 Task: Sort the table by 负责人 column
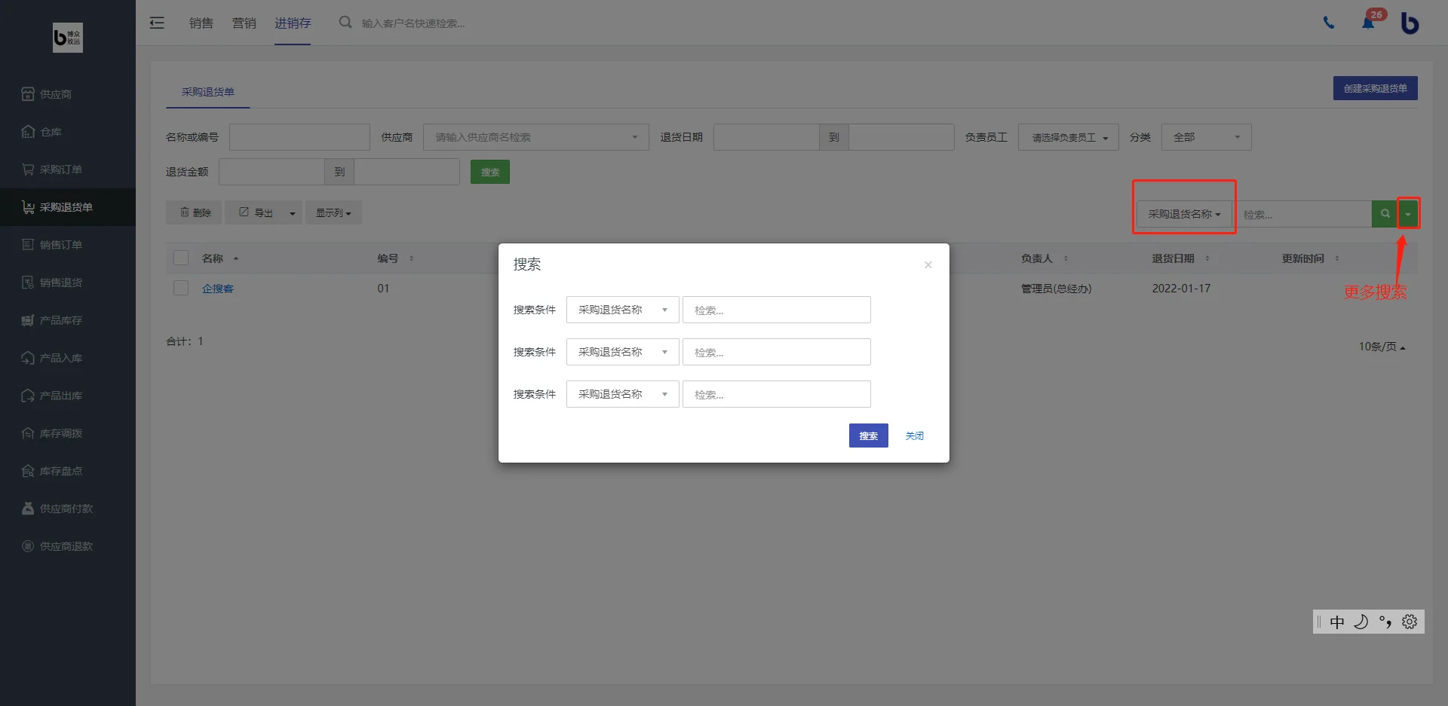pyautogui.click(x=1045, y=258)
